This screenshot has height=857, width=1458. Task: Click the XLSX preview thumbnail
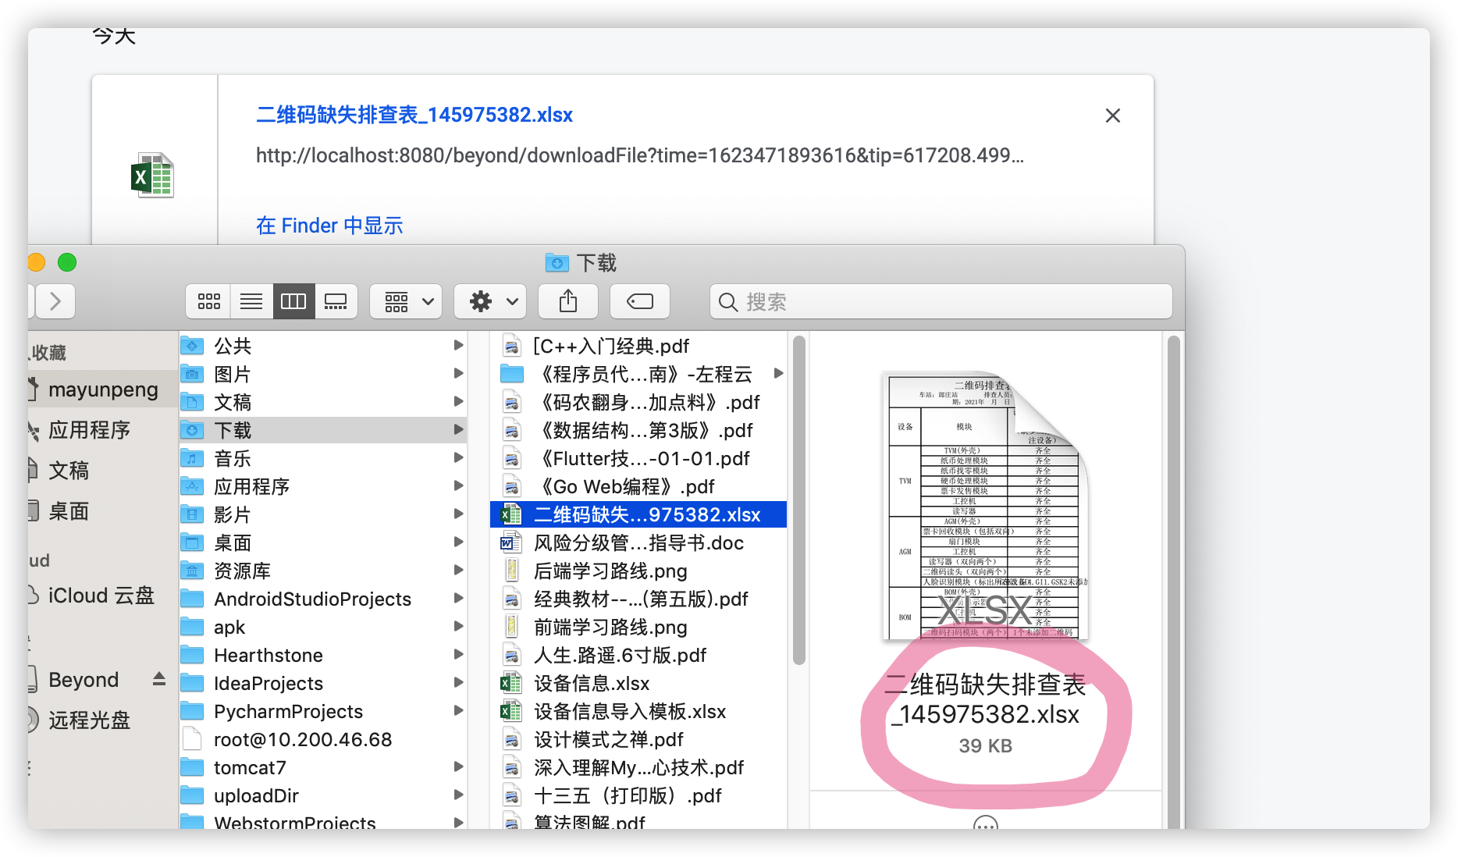[985, 506]
